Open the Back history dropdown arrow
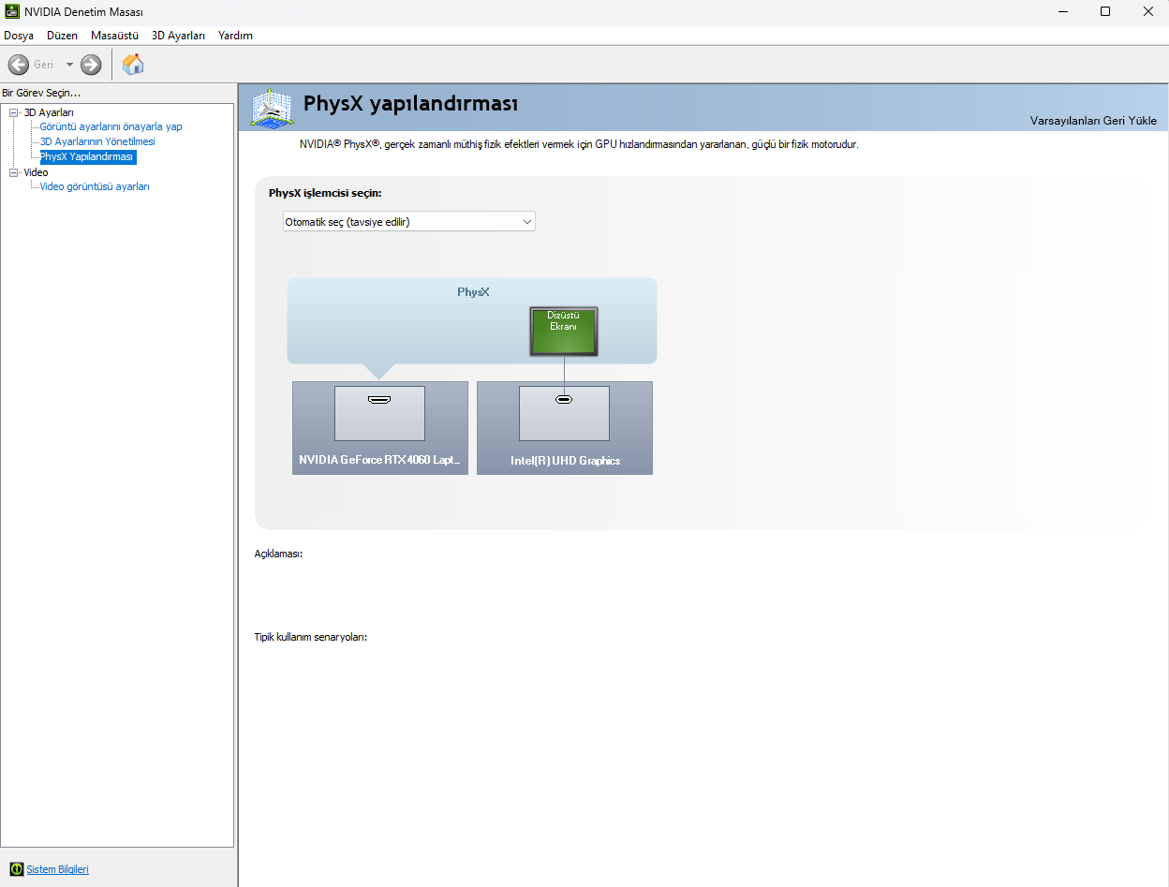Viewport: 1169px width, 887px height. (x=69, y=65)
